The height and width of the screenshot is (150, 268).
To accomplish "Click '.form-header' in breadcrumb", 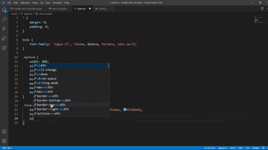I will pyautogui.click(x=46, y=14).
